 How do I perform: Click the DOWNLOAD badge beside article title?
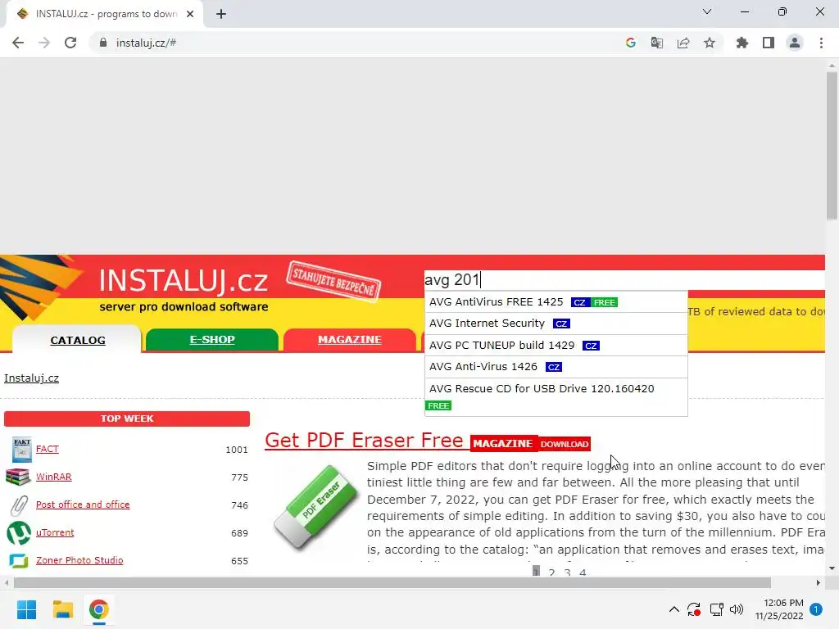[x=565, y=444]
